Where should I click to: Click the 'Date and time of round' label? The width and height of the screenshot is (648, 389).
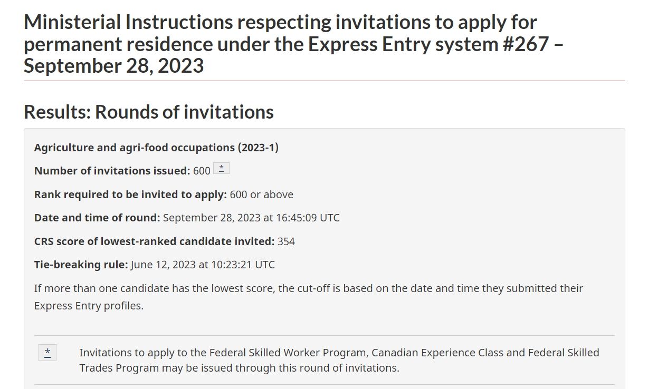click(97, 218)
